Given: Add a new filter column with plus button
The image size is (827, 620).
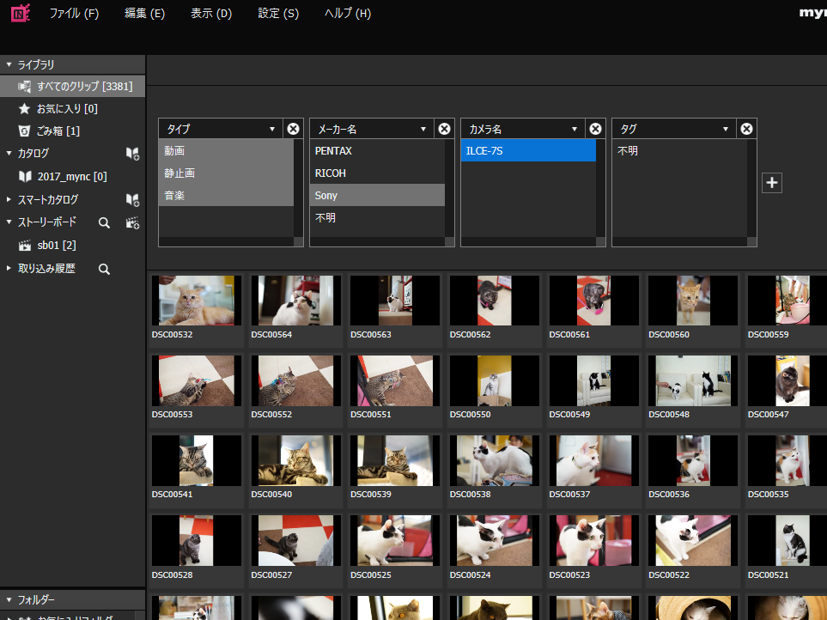Looking at the screenshot, I should pos(772,183).
